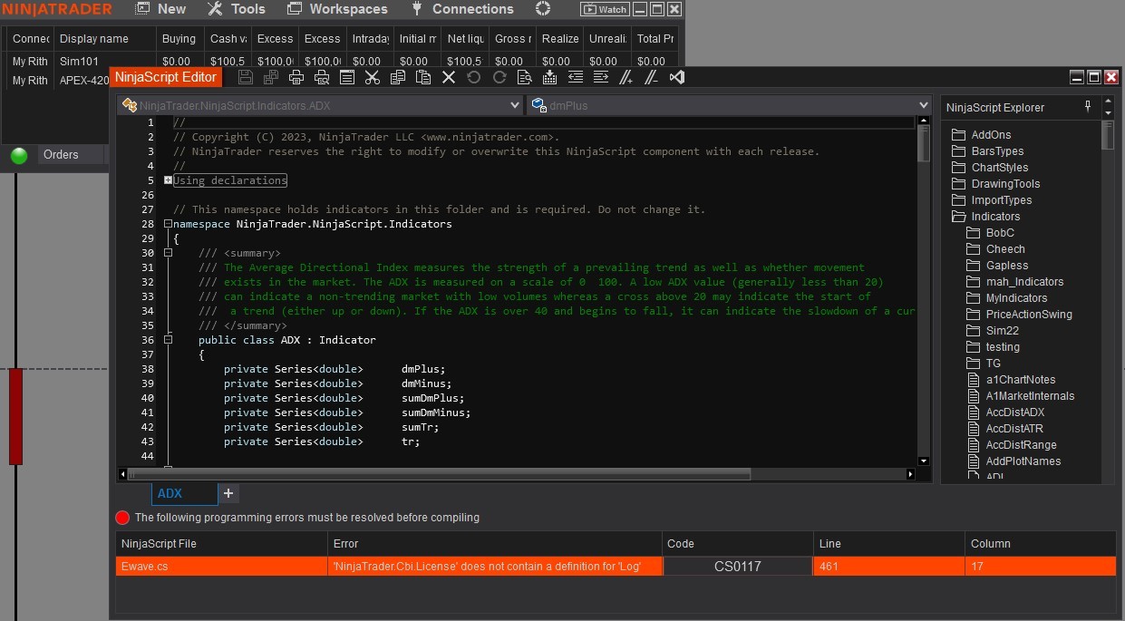This screenshot has width=1125, height=621.
Task: Collapse the namespace block at line 28
Action: [x=168, y=224]
